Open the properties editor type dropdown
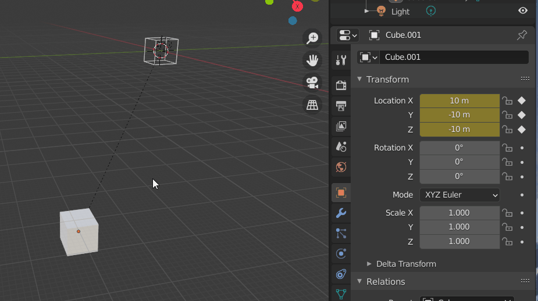Image resolution: width=538 pixels, height=301 pixels. click(x=348, y=35)
